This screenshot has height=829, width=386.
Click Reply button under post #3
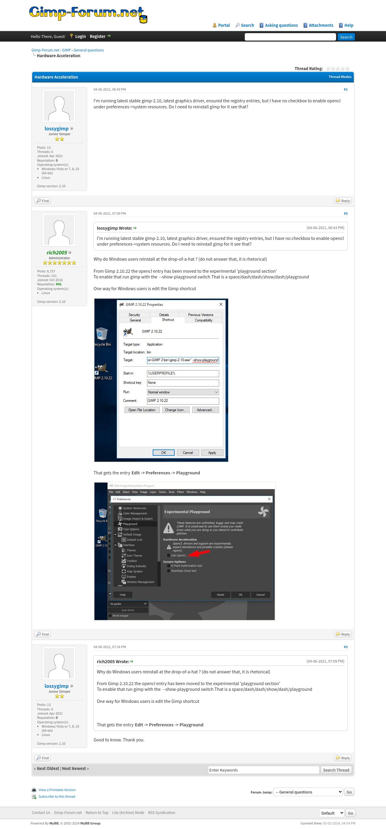(x=343, y=758)
